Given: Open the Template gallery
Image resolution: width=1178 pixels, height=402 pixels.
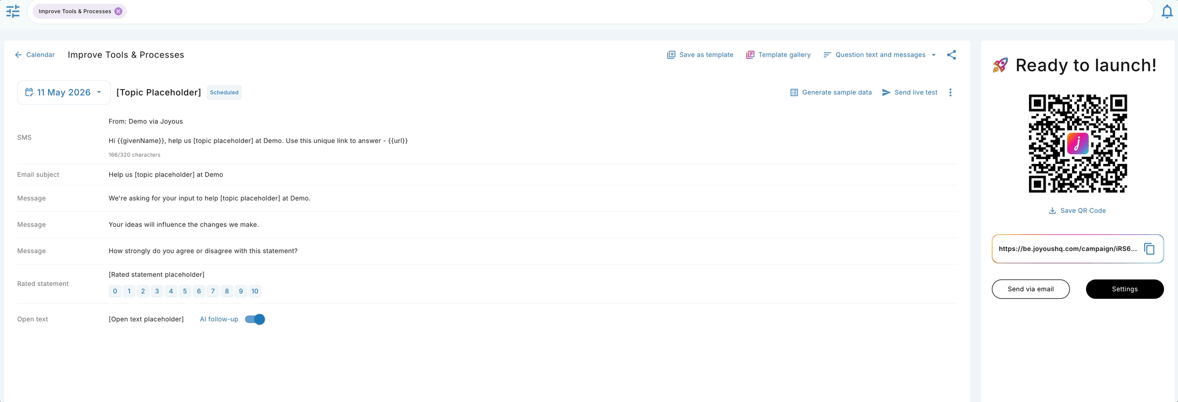Looking at the screenshot, I should coord(778,55).
